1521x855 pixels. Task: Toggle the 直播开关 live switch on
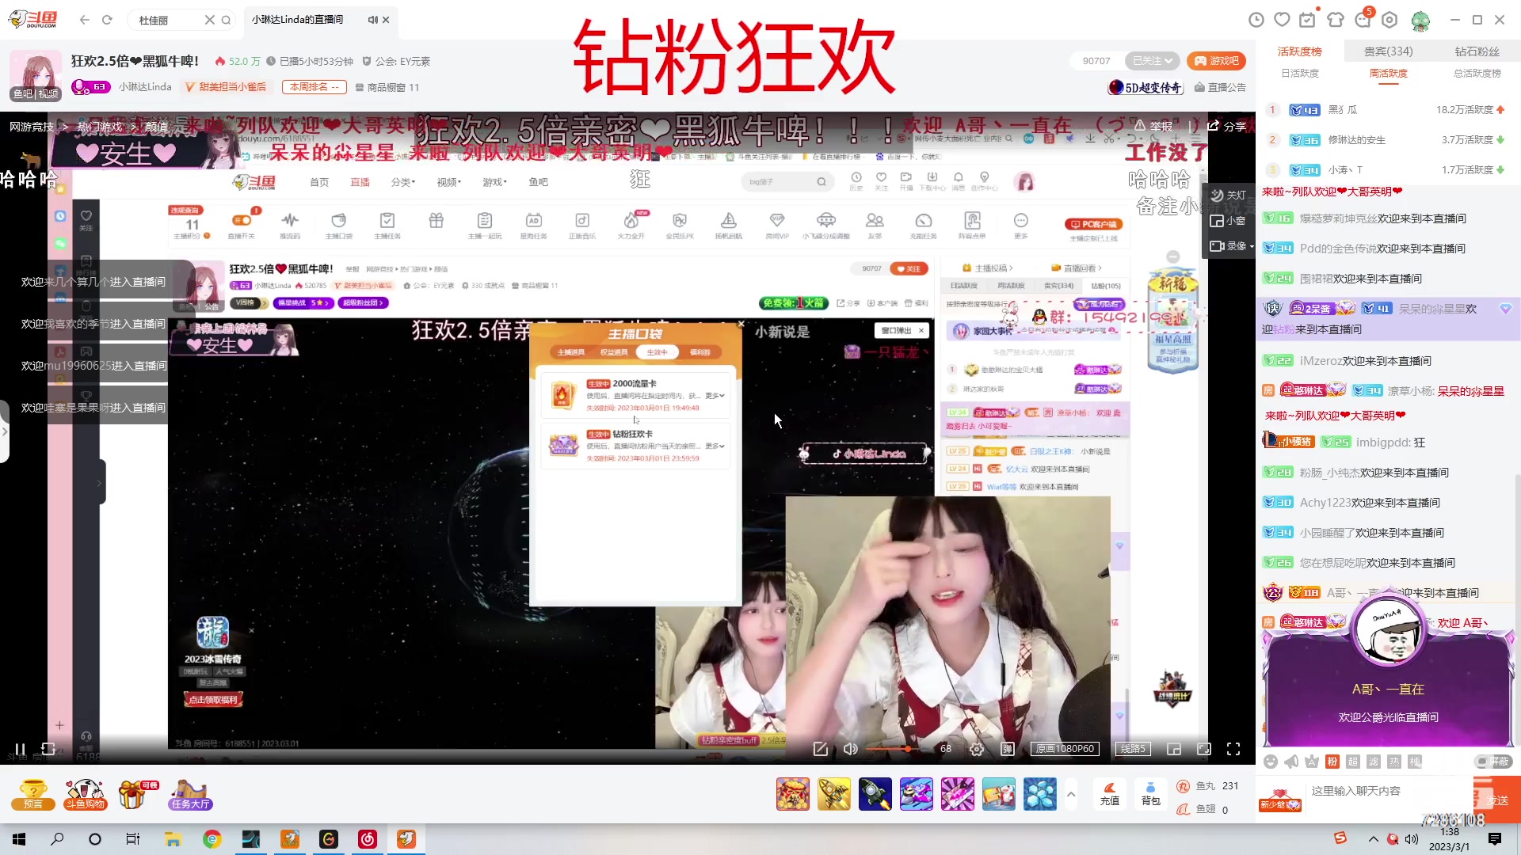tap(242, 220)
